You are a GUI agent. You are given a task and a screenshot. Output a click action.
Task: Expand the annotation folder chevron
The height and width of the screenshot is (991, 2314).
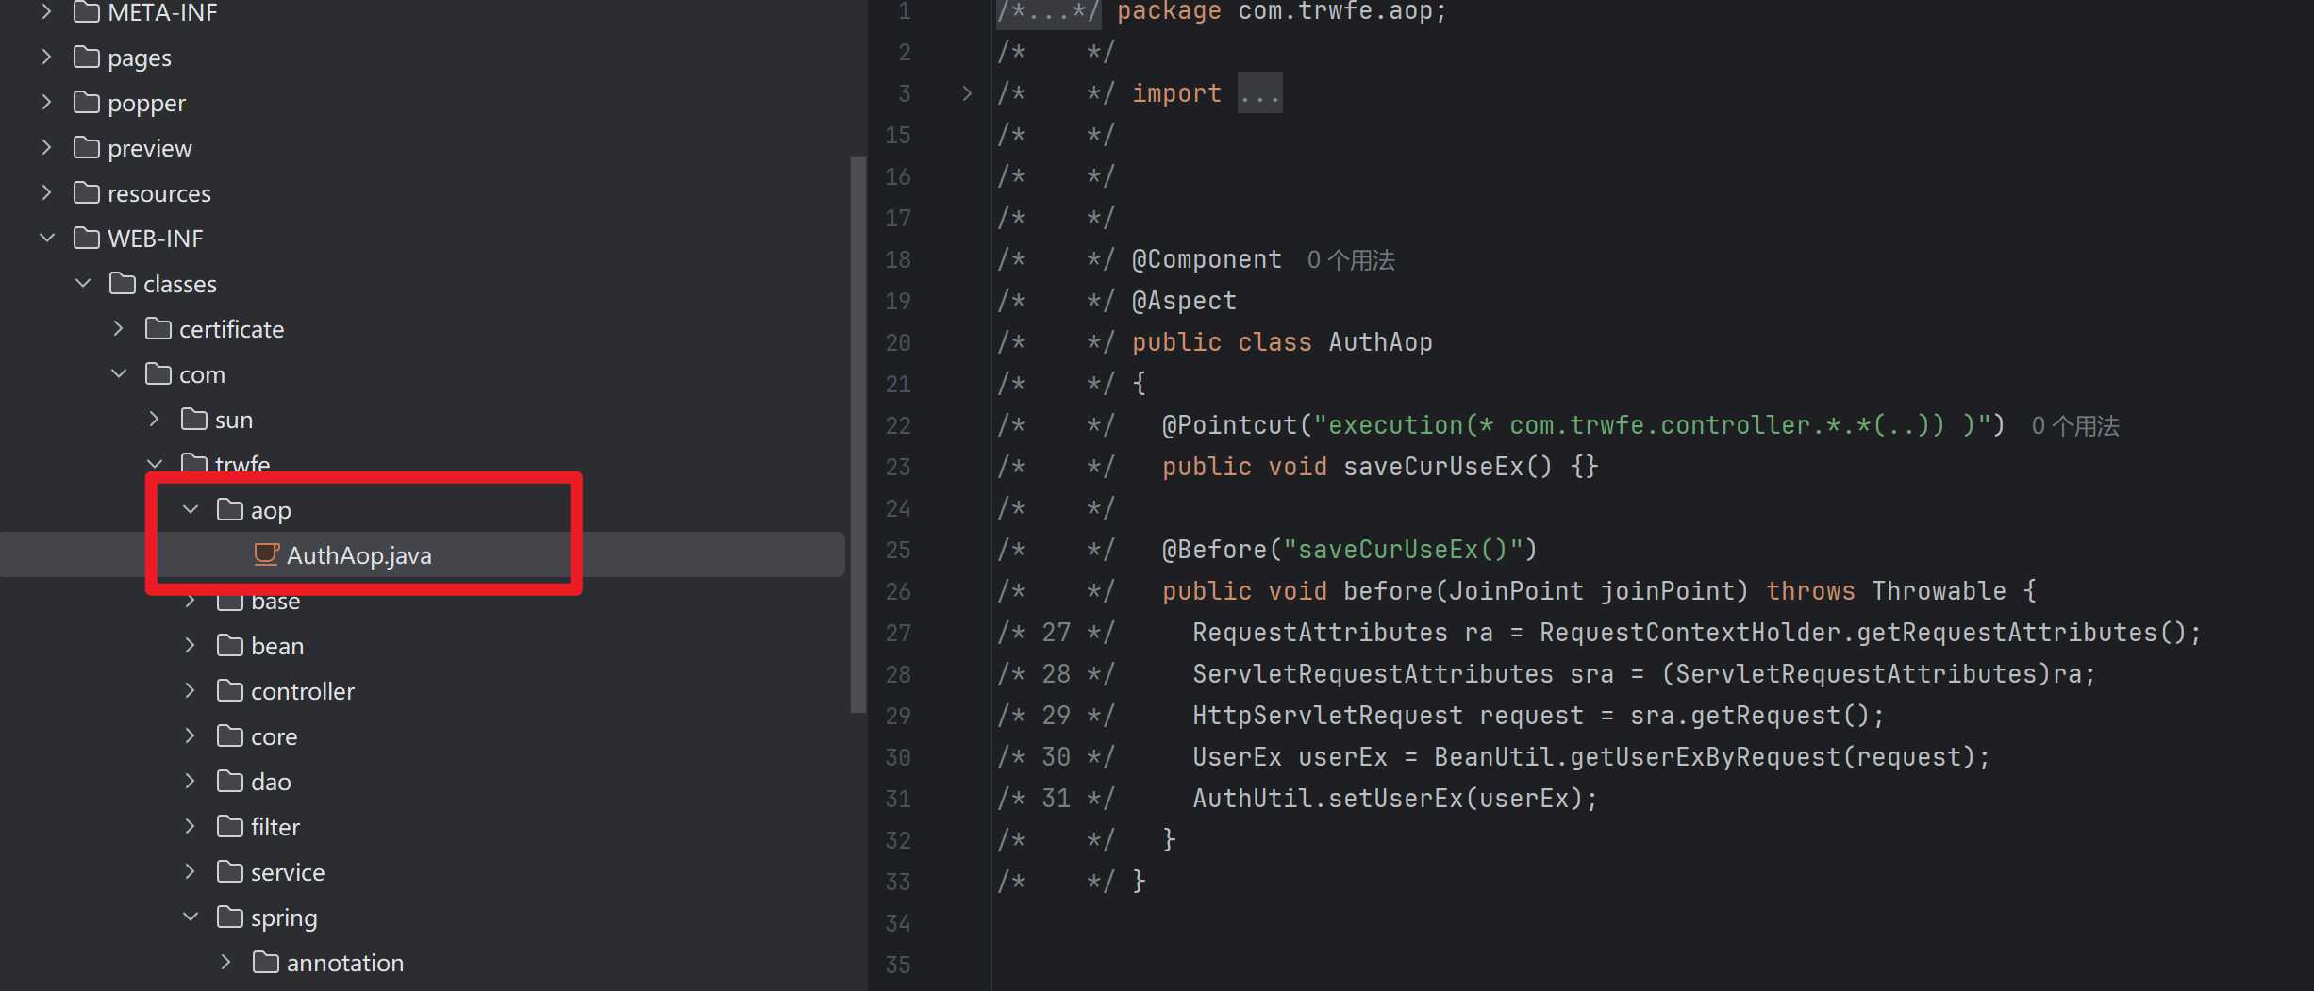(x=225, y=963)
